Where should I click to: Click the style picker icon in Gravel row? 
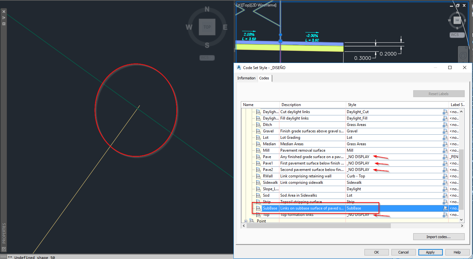(445, 131)
